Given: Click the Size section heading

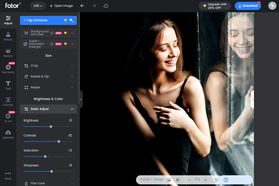Looking at the screenshot, I should pos(49,56).
